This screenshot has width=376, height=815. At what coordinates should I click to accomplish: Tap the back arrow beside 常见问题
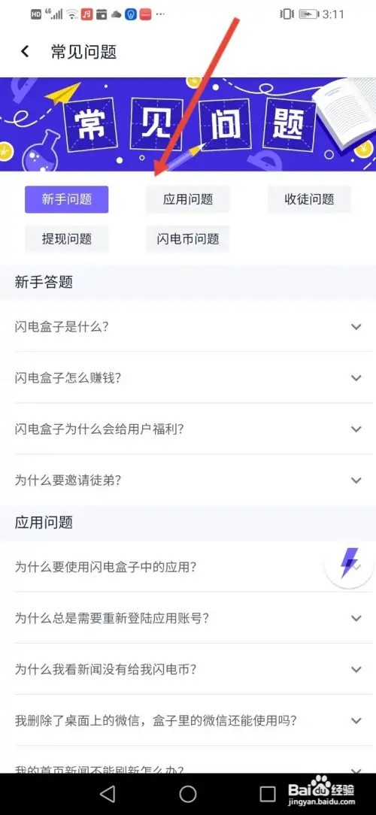coord(25,51)
